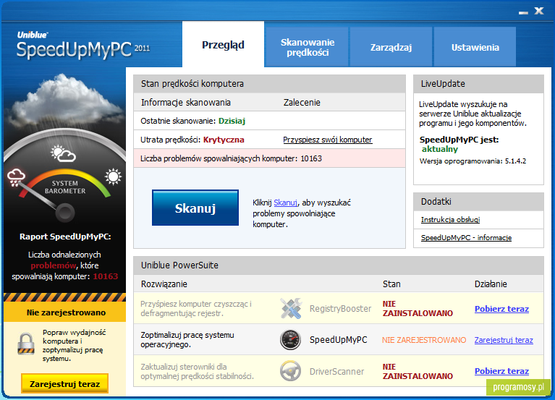Click 'Zoptymalizuj pracę systemu operacyjnego.' description

(x=187, y=339)
